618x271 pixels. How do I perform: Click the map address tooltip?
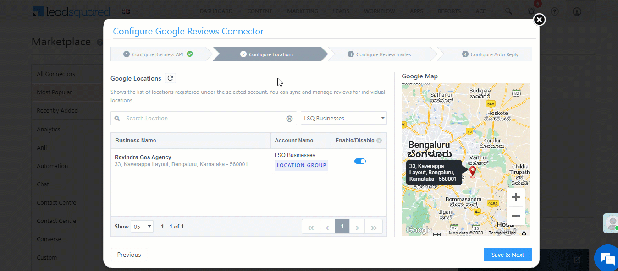[434, 173]
